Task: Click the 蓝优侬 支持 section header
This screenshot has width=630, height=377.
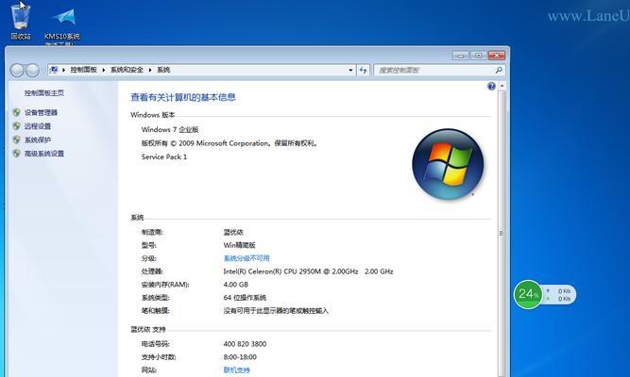Action: click(148, 329)
